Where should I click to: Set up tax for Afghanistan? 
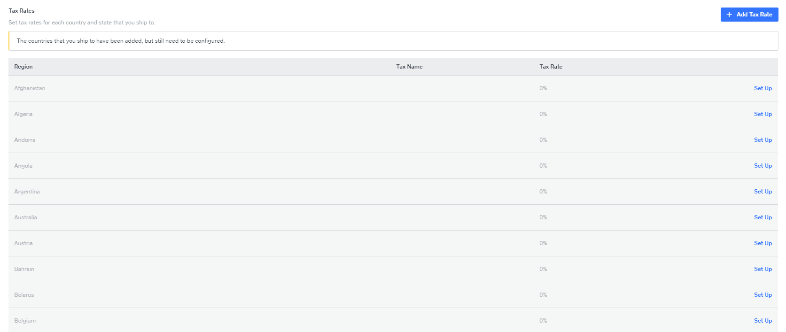[x=763, y=88]
